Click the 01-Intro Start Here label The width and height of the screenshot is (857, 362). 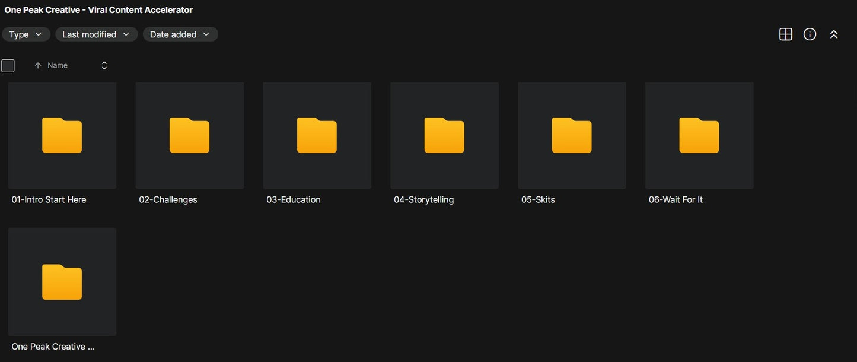pyautogui.click(x=49, y=200)
